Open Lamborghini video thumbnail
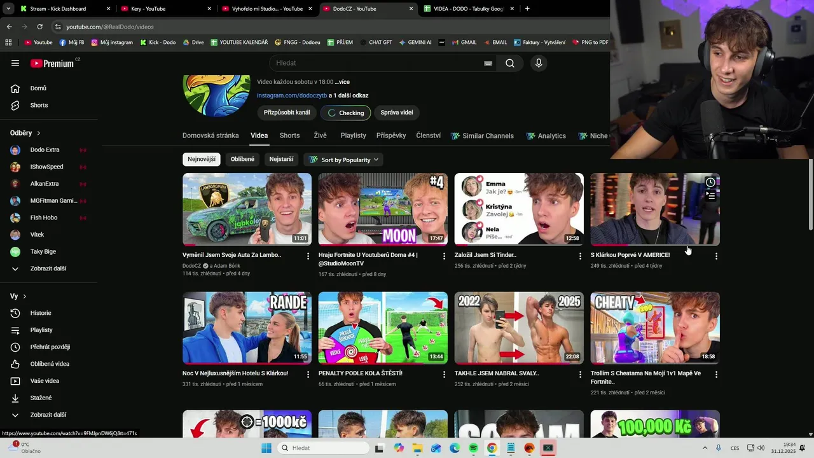Image resolution: width=814 pixels, height=458 pixels. [x=247, y=209]
